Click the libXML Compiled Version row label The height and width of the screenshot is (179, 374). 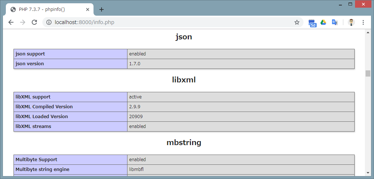coord(44,107)
